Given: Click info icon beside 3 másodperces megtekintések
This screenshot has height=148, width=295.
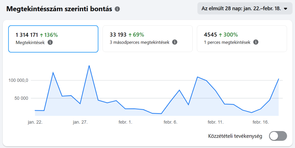Looking at the screenshot, I should (174, 42).
